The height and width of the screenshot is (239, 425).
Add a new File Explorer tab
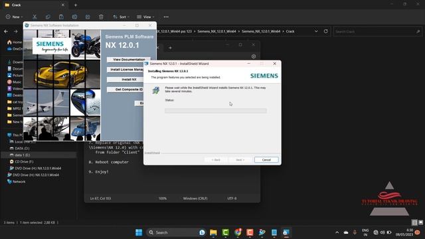pos(76,5)
